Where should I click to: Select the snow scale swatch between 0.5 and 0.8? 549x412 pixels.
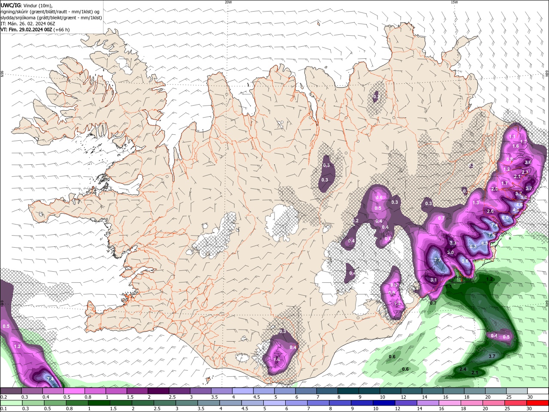pyautogui.click(x=74, y=391)
